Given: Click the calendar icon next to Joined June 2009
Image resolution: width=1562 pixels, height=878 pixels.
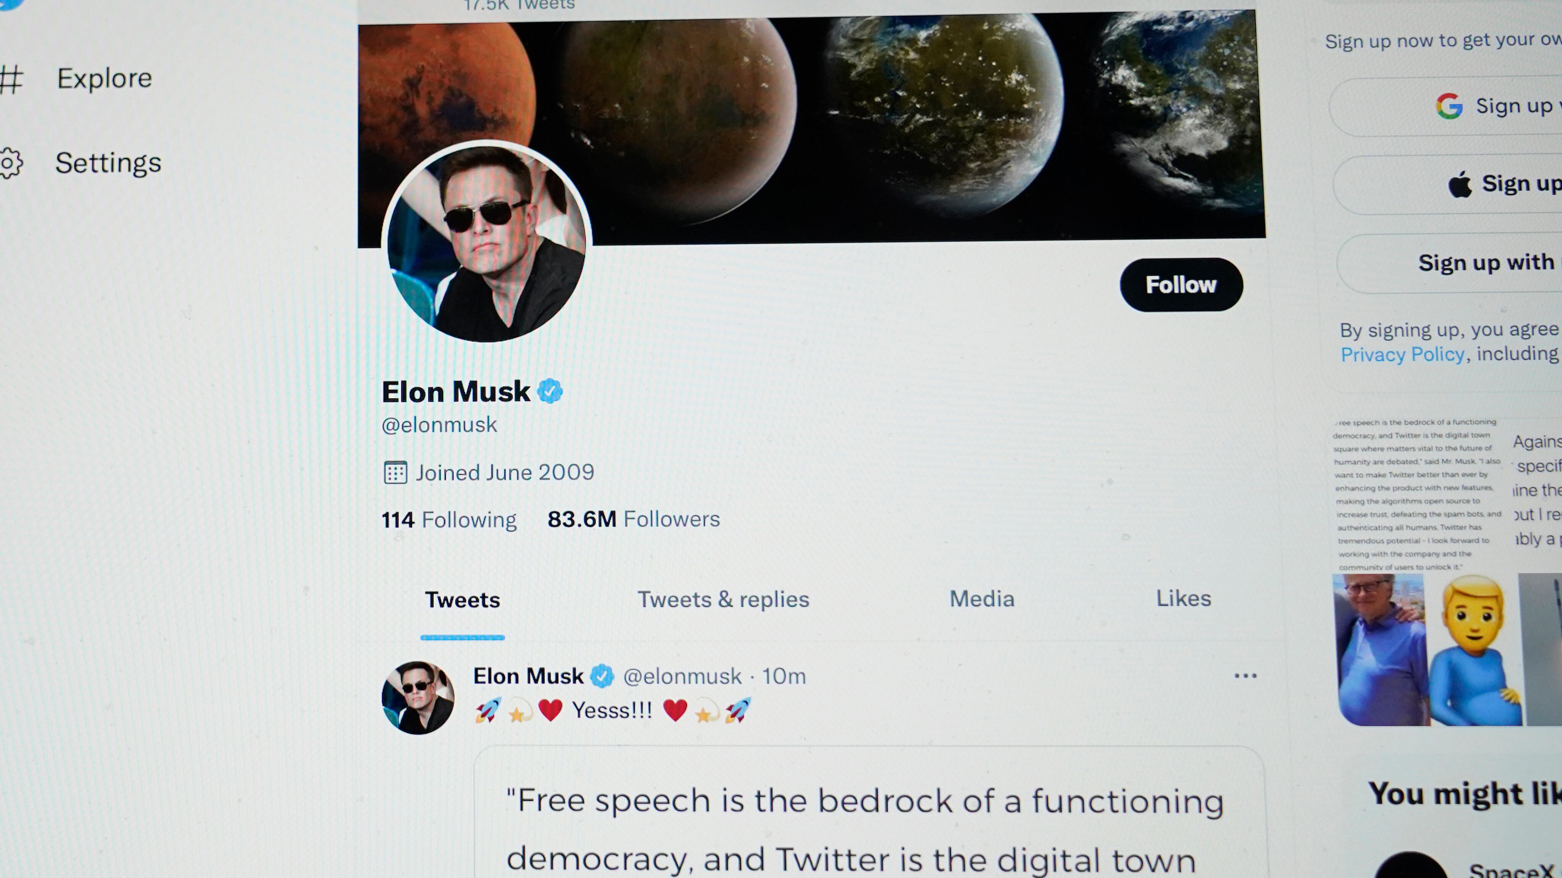Looking at the screenshot, I should point(395,473).
